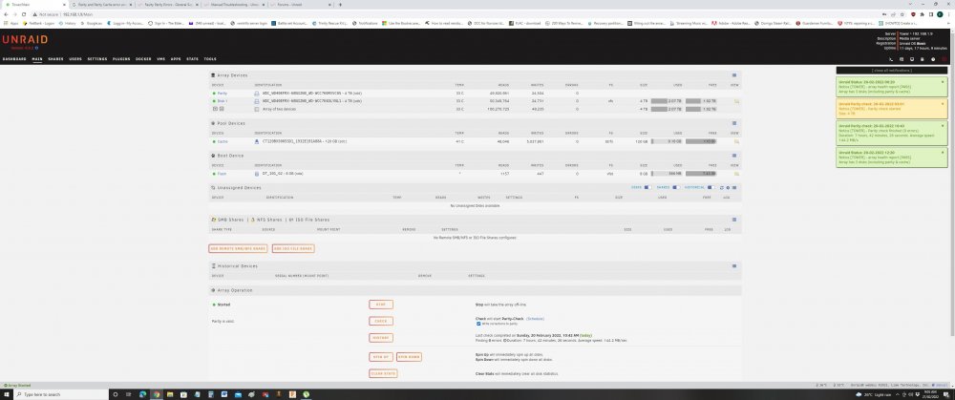Spin Up all disks
The image size is (955, 400).
tap(381, 357)
